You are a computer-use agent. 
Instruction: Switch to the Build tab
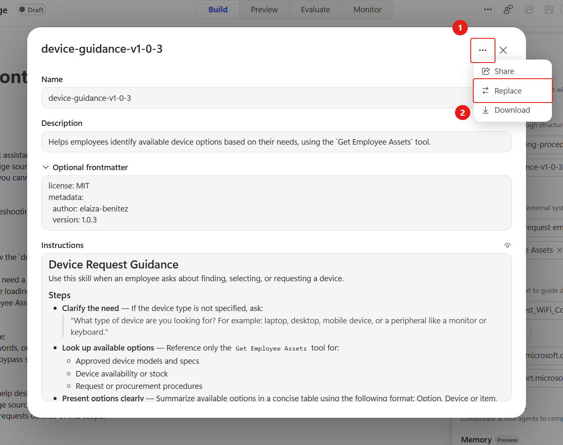[x=218, y=10]
